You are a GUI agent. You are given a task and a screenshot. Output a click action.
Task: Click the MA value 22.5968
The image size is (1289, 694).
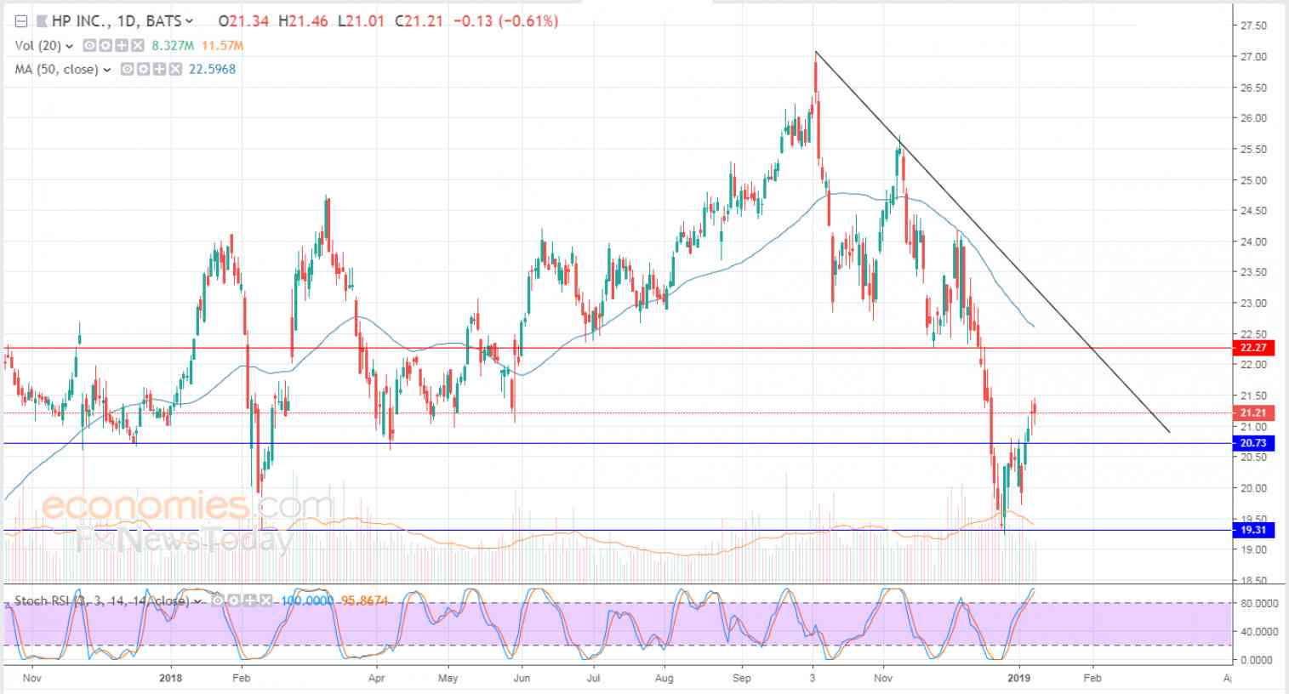(212, 69)
